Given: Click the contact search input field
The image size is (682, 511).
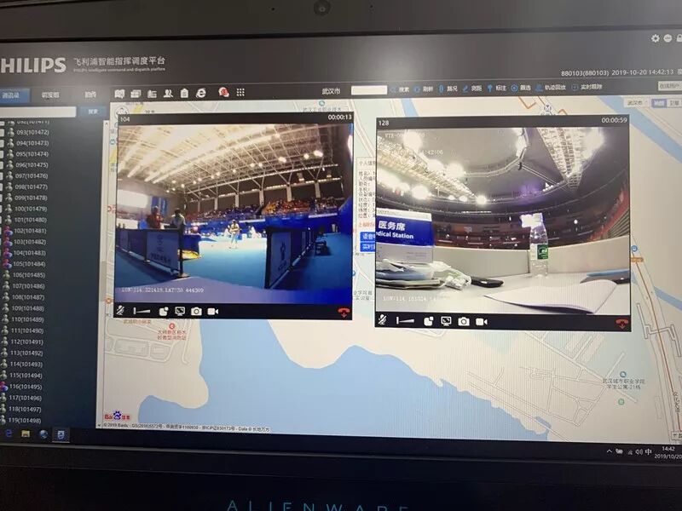Looking at the screenshot, I should 38,112.
